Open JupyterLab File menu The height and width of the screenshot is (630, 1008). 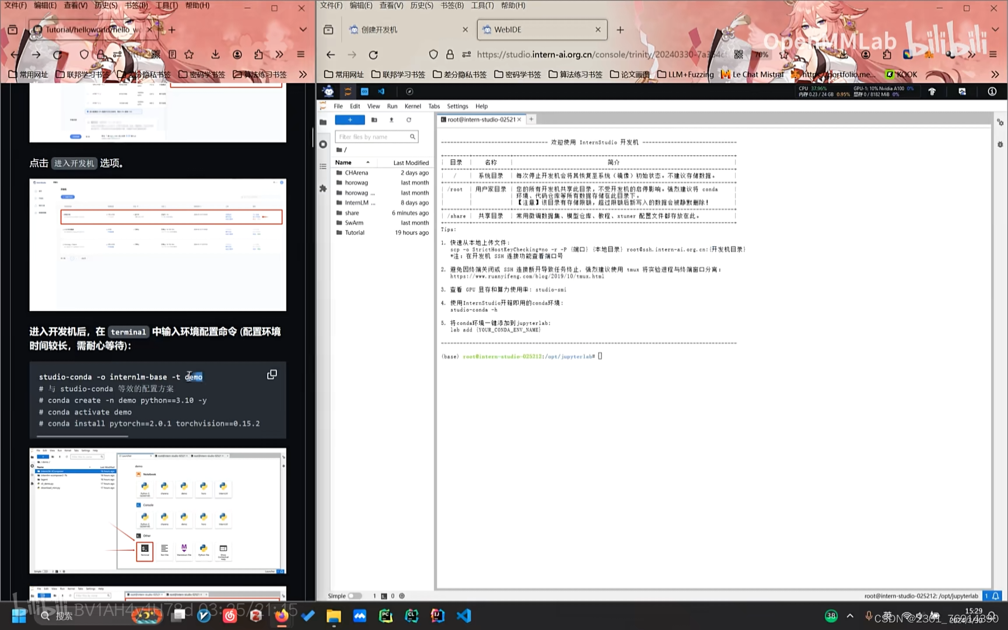tap(338, 106)
